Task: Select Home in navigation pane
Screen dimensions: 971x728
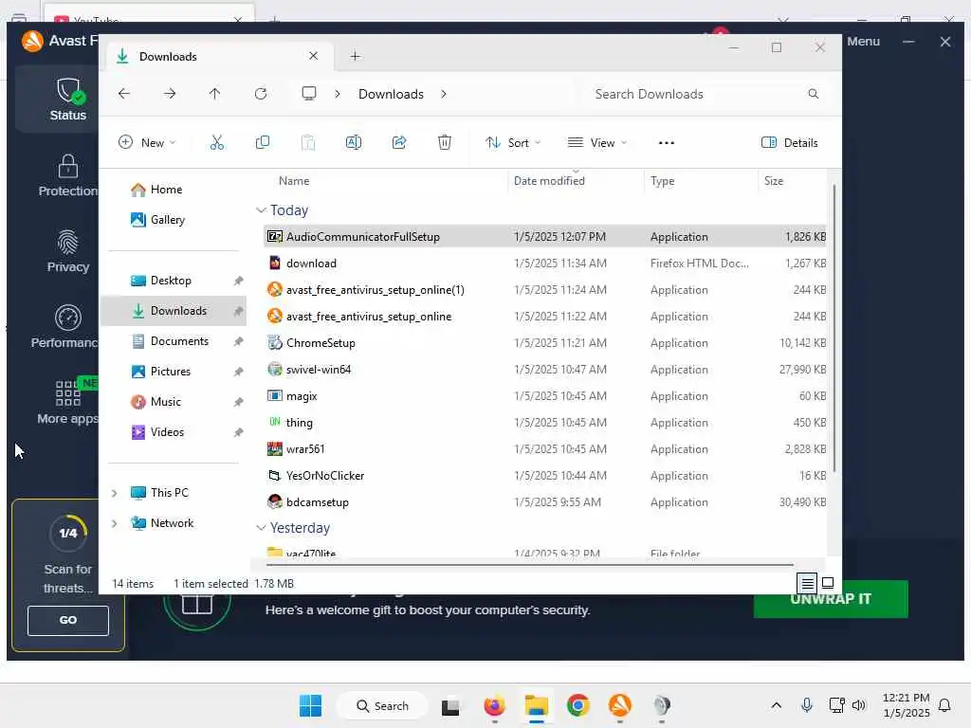Action: point(174,190)
